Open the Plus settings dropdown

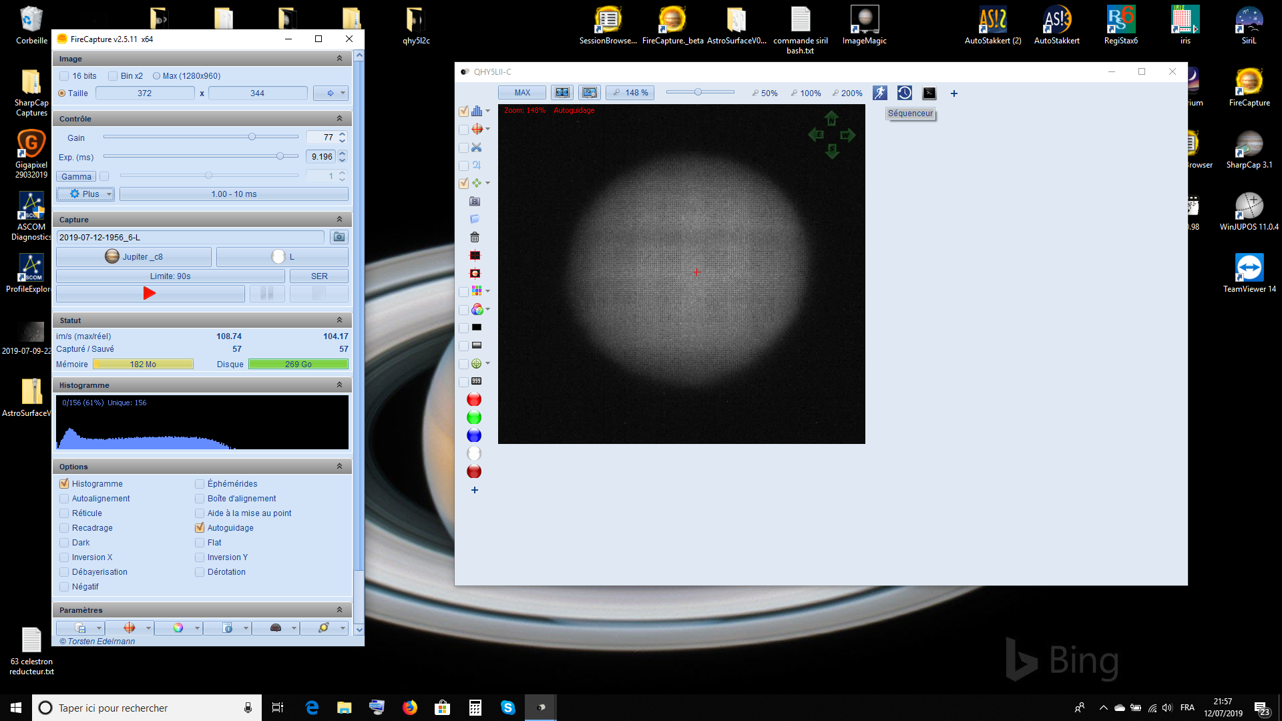pyautogui.click(x=85, y=194)
